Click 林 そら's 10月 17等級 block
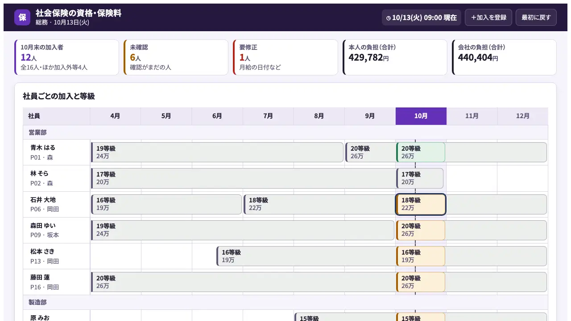This screenshot has height=321, width=571. tap(420, 178)
